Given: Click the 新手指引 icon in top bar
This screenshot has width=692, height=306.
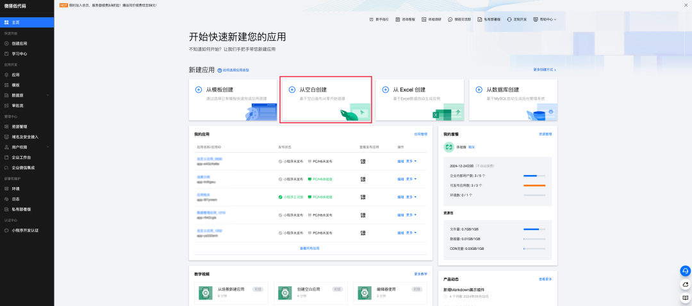Looking at the screenshot, I should pyautogui.click(x=372, y=19).
